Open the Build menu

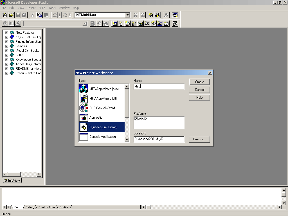[42, 8]
